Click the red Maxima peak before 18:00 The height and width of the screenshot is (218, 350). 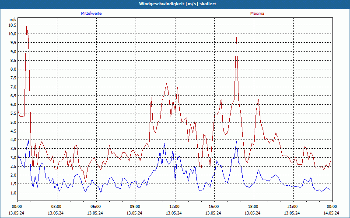coord(236,37)
